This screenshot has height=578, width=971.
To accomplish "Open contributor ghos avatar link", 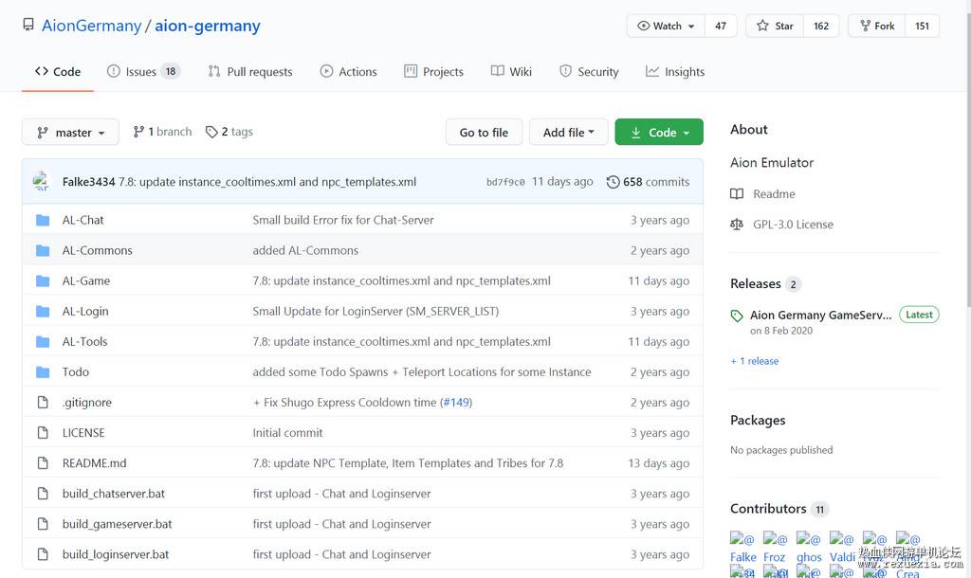I will point(809,548).
